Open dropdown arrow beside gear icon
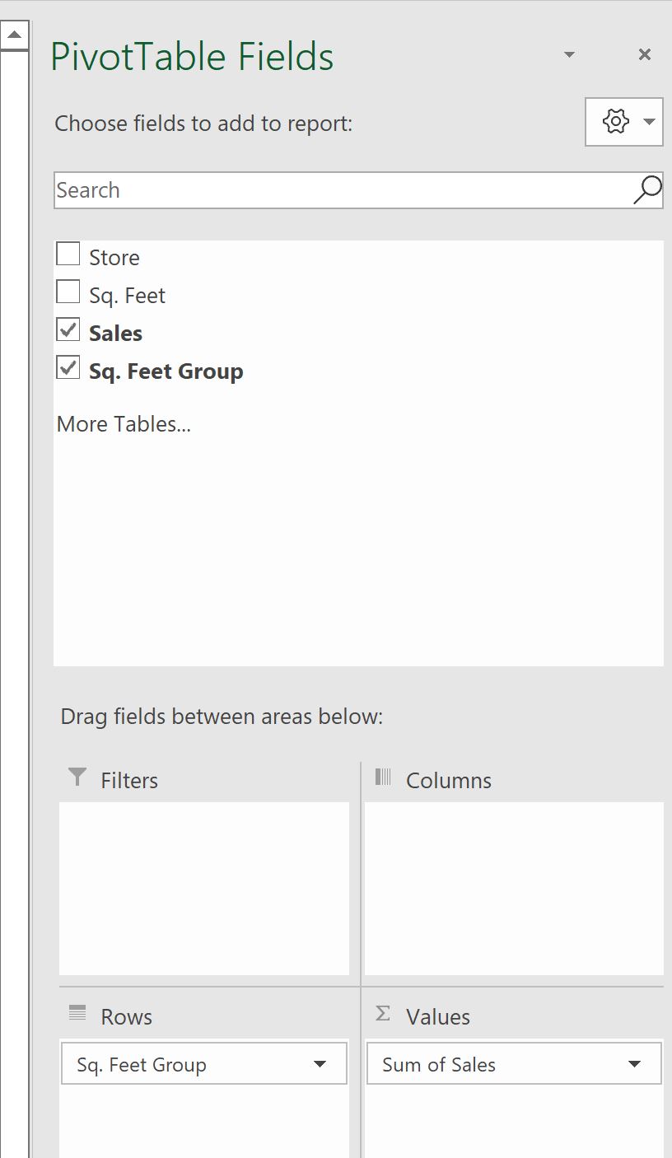672x1158 pixels. click(x=649, y=122)
